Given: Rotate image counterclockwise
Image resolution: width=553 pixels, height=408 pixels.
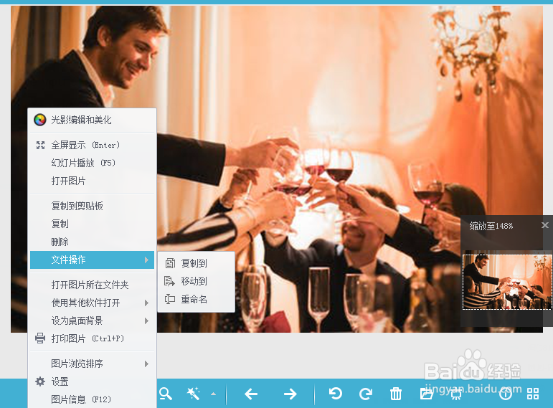Looking at the screenshot, I should click(x=336, y=394).
